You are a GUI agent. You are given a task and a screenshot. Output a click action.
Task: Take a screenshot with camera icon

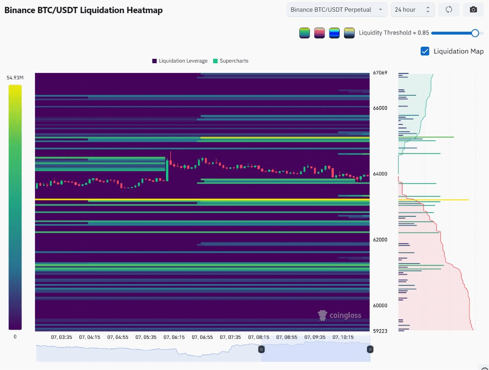click(473, 10)
